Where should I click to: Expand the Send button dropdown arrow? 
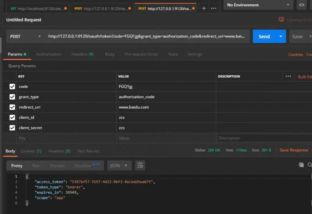click(x=280, y=36)
